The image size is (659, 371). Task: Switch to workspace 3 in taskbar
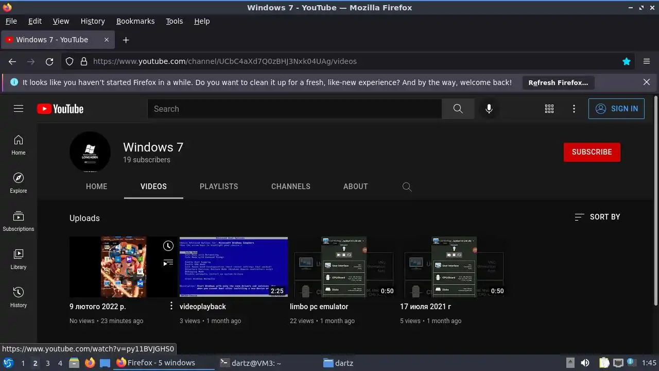coord(48,363)
